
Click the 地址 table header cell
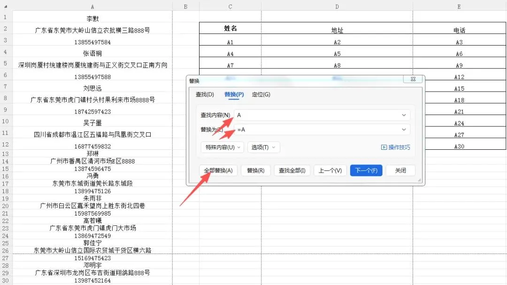337,28
